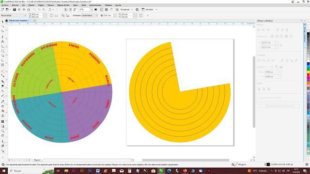Open the Objeto menu
The width and height of the screenshot is (310, 174).
tap(41, 5)
